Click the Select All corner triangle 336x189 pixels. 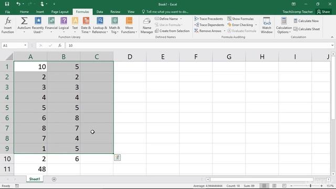pyautogui.click(x=9, y=57)
